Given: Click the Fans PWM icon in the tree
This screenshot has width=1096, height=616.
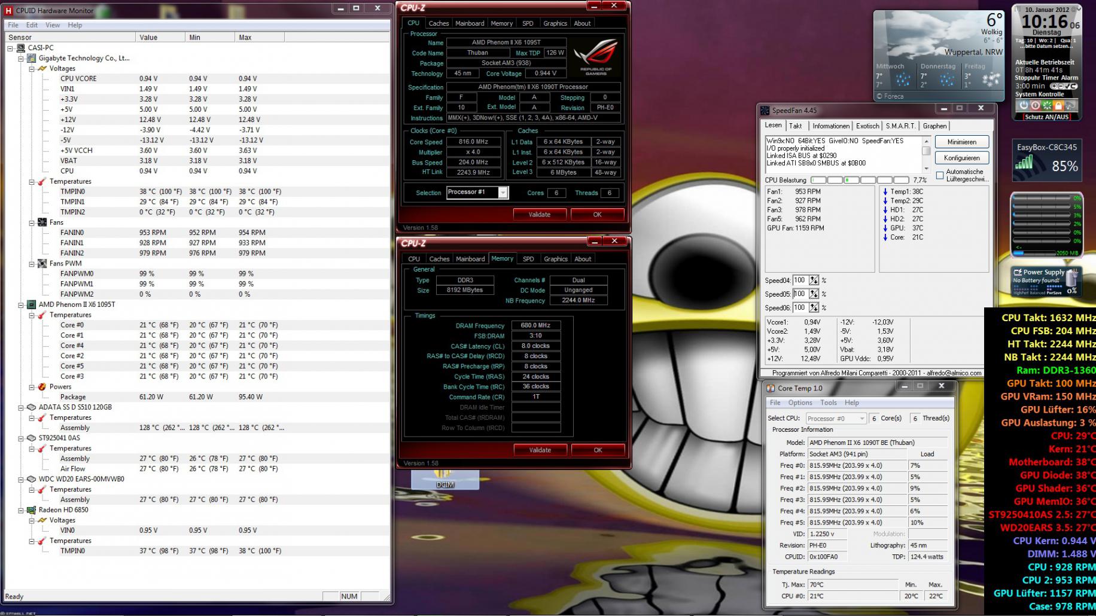Looking at the screenshot, I should (42, 263).
